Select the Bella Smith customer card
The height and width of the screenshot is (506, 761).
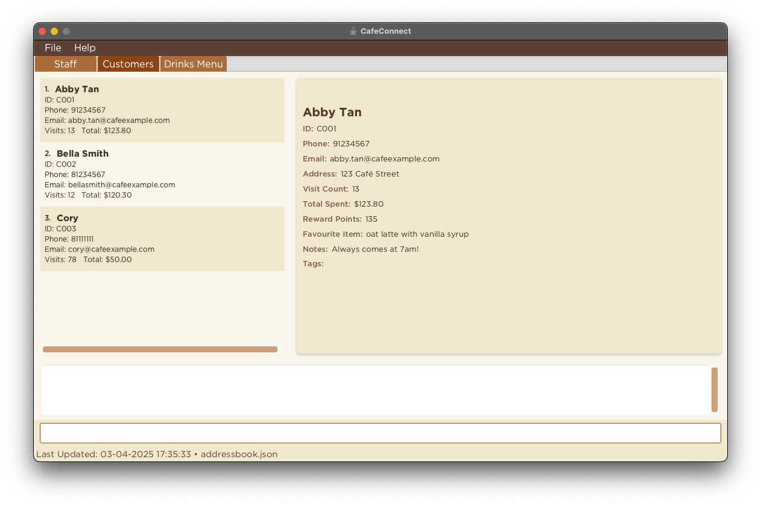pyautogui.click(x=162, y=174)
